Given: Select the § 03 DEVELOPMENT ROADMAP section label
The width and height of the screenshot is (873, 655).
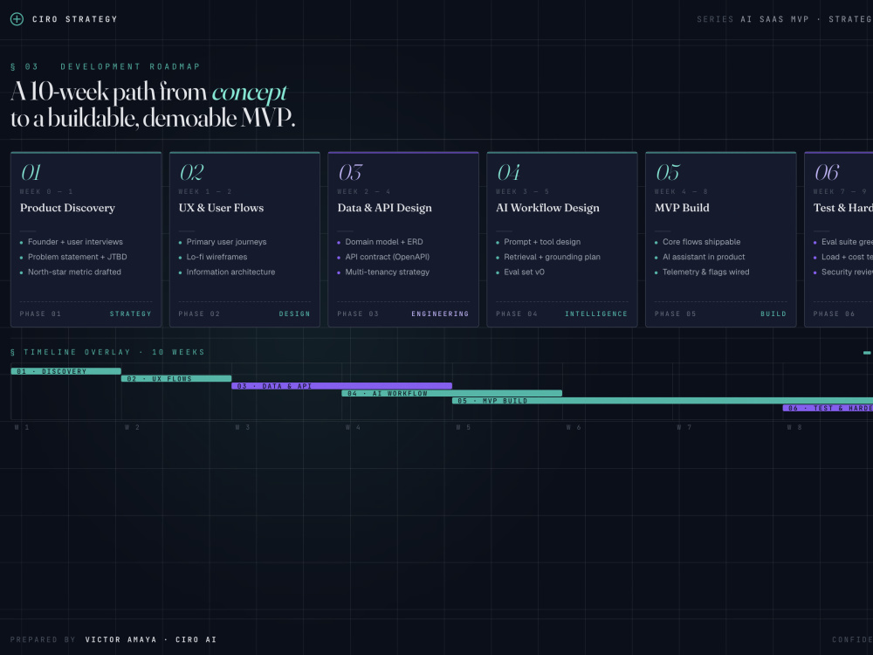Looking at the screenshot, I should pyautogui.click(x=106, y=67).
